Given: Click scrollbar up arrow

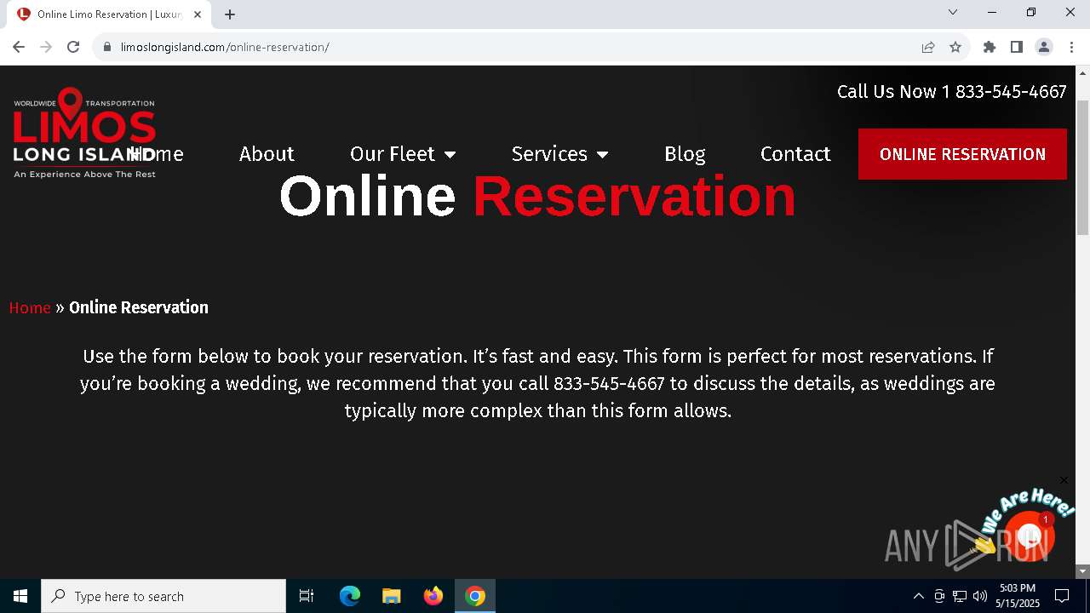Looking at the screenshot, I should pos(1083,72).
